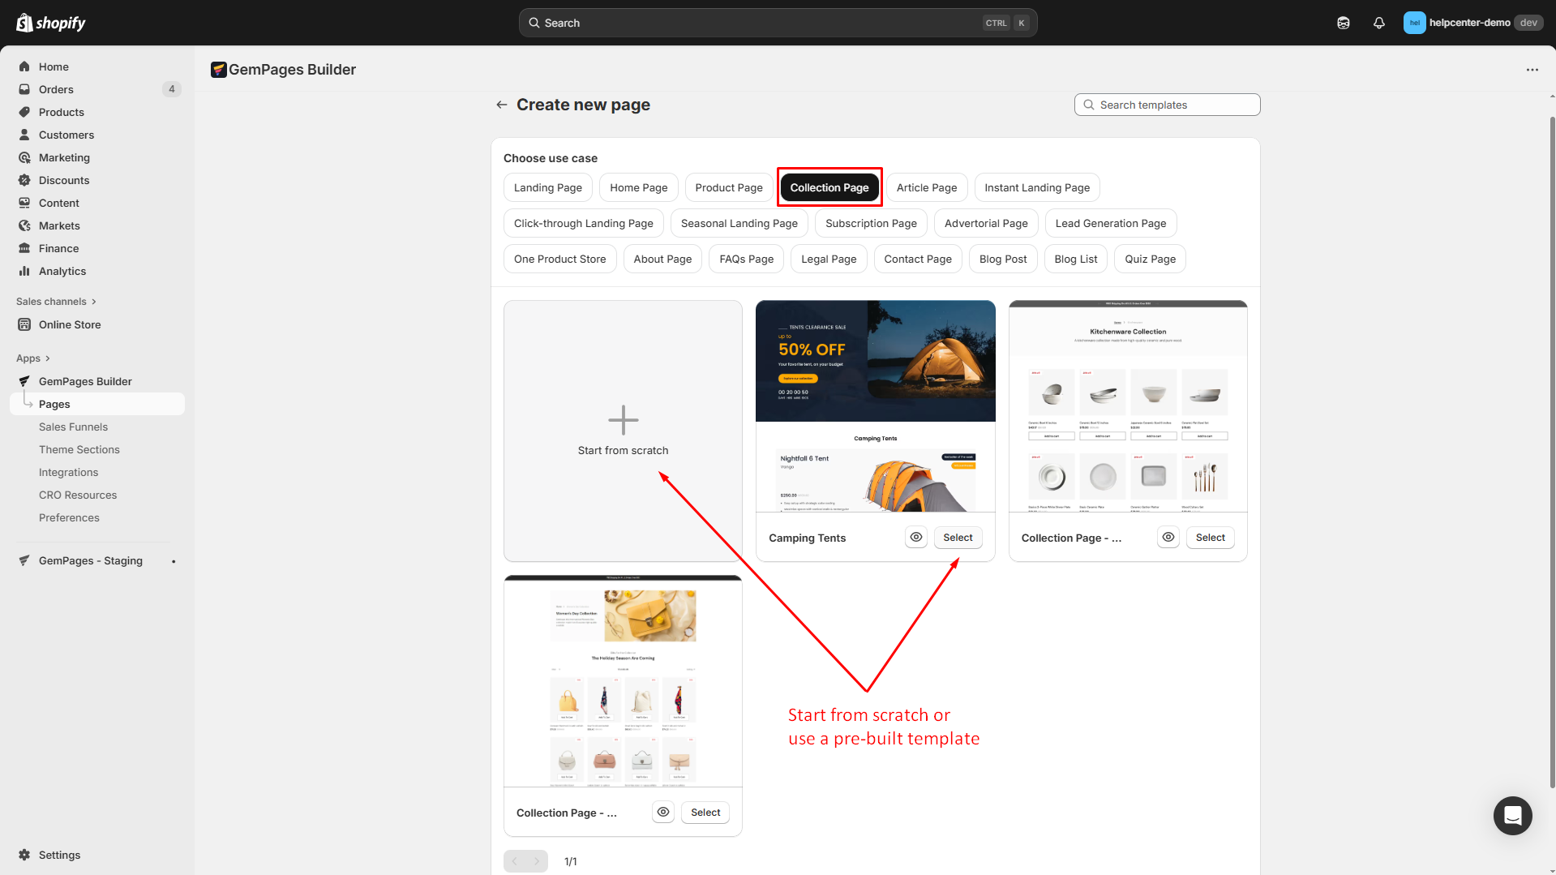The height and width of the screenshot is (875, 1556).
Task: Switch to the Product Page use case
Action: coord(728,188)
